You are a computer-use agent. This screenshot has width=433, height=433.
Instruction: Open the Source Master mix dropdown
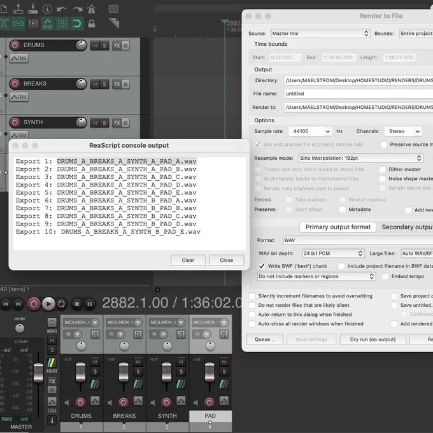point(320,33)
